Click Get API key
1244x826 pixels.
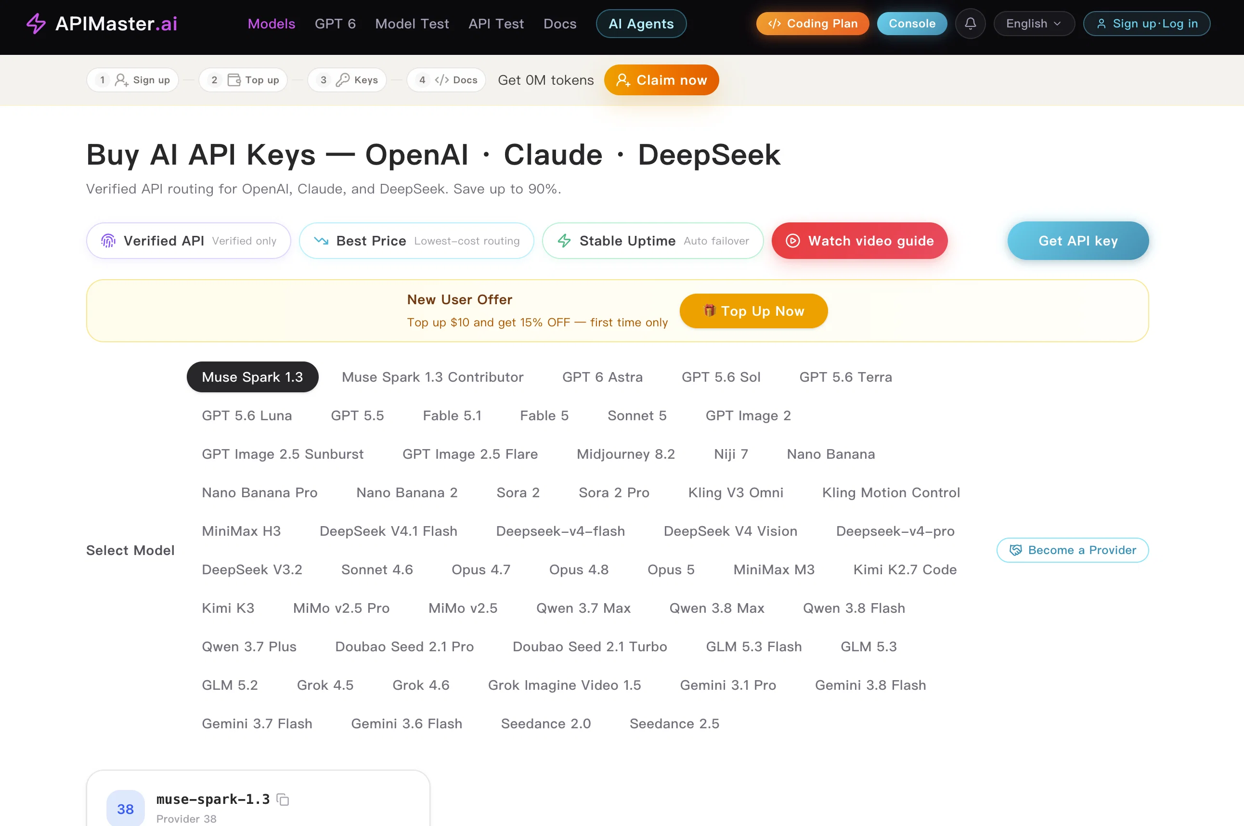pyautogui.click(x=1078, y=241)
